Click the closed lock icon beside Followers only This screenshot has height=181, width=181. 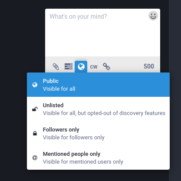click(35, 133)
